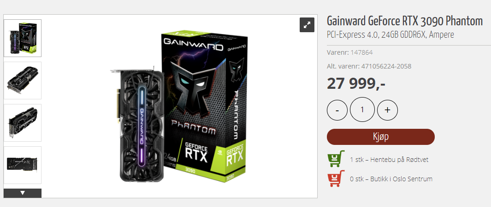
Task: Increase quantity with the plus button
Action: coord(387,110)
